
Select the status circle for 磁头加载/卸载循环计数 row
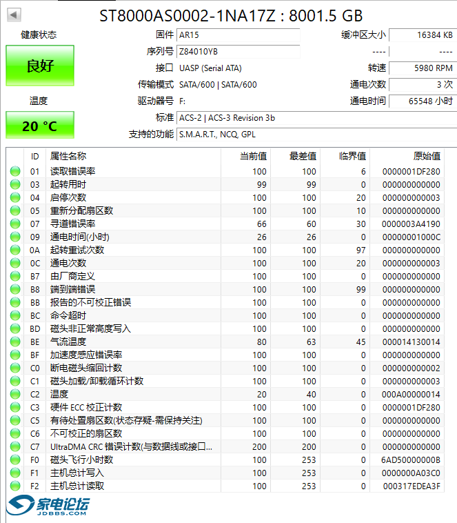(15, 382)
